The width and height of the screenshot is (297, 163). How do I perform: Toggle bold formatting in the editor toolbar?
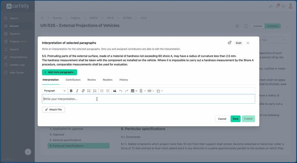[71, 91]
